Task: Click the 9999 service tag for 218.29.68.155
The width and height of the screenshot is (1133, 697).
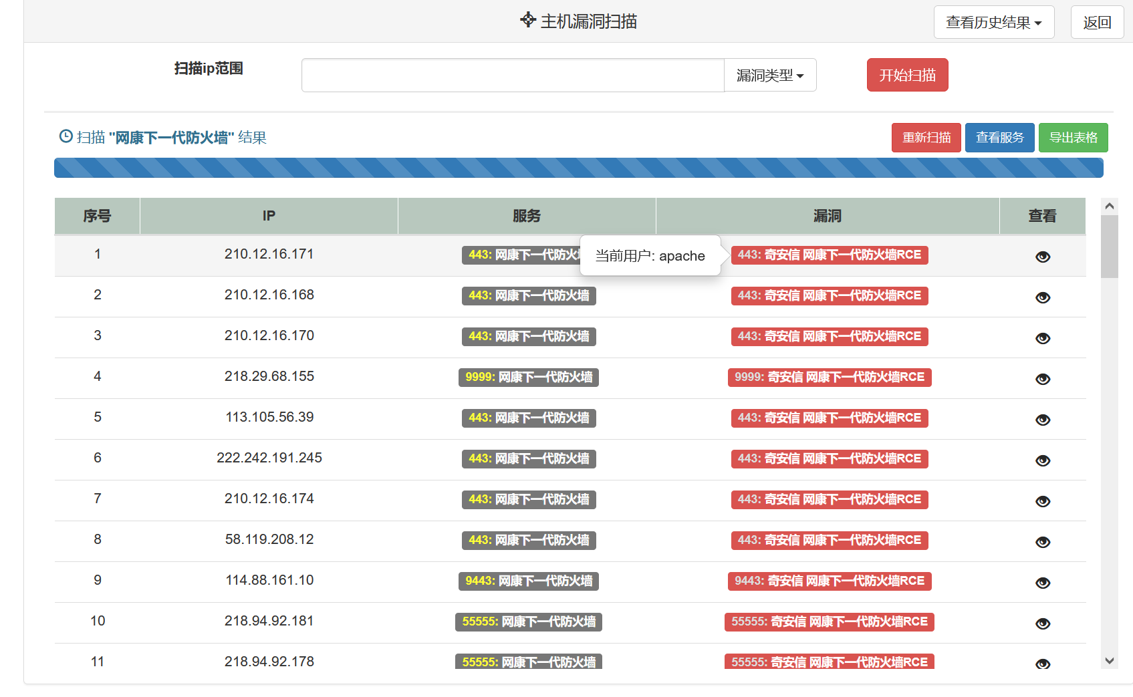Action: click(529, 377)
